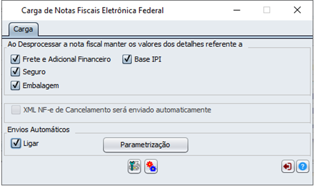This screenshot has width=314, height=186.
Task: Click the Ao Desprocessar a nota fiscal heading
Action: coord(125,44)
